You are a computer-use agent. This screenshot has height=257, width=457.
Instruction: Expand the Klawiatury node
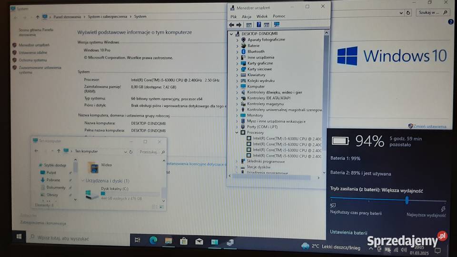tap(237, 75)
